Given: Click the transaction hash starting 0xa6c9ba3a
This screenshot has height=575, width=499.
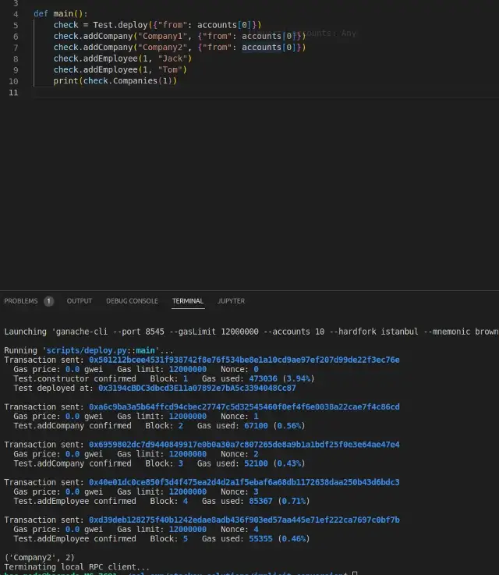Looking at the screenshot, I should (243, 406).
